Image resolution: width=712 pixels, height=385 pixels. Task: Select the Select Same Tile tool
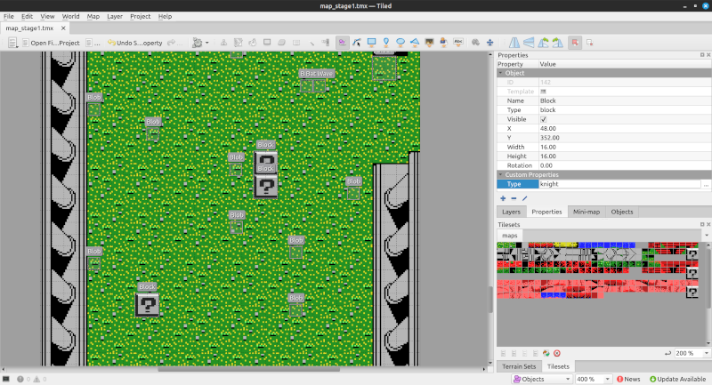click(x=326, y=43)
